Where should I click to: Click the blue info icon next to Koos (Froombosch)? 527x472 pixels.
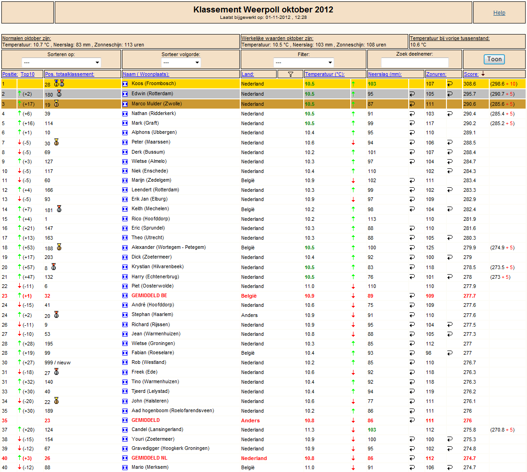click(x=125, y=84)
